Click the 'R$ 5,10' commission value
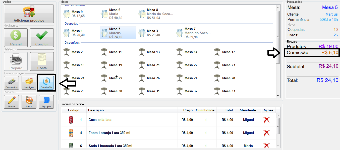The width and height of the screenshot is (340, 150). [x=330, y=53]
